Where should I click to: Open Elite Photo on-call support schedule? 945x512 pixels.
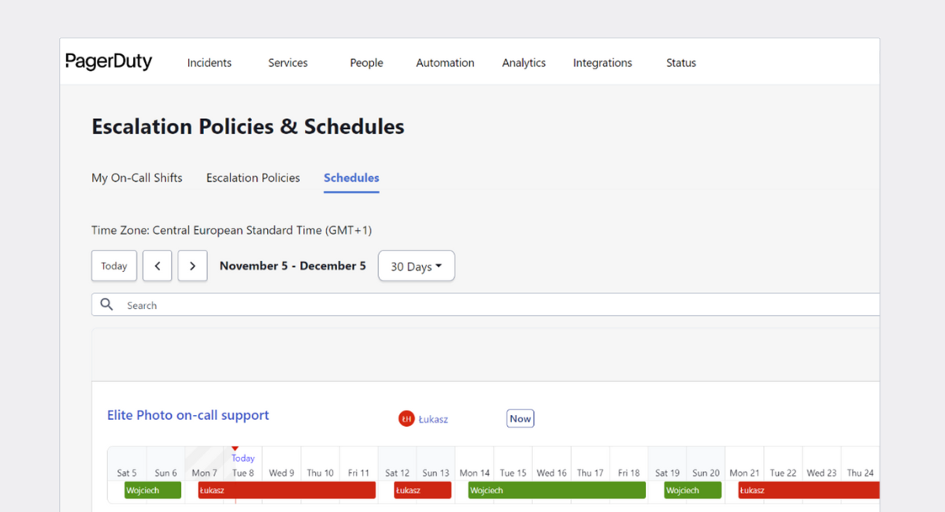(188, 415)
